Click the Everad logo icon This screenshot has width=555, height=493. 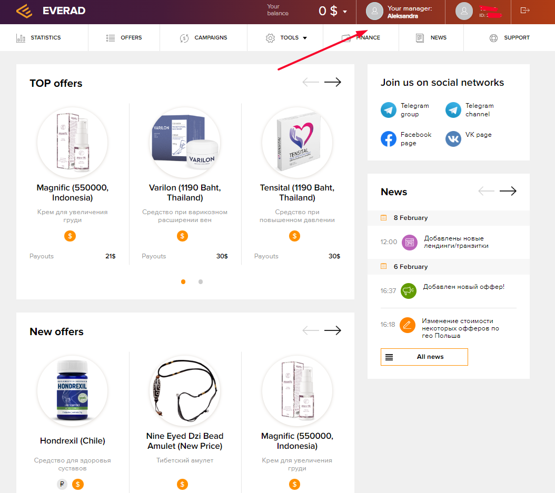tap(24, 11)
